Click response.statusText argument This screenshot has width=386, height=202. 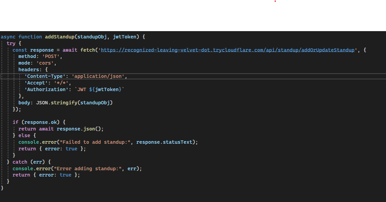click(164, 142)
